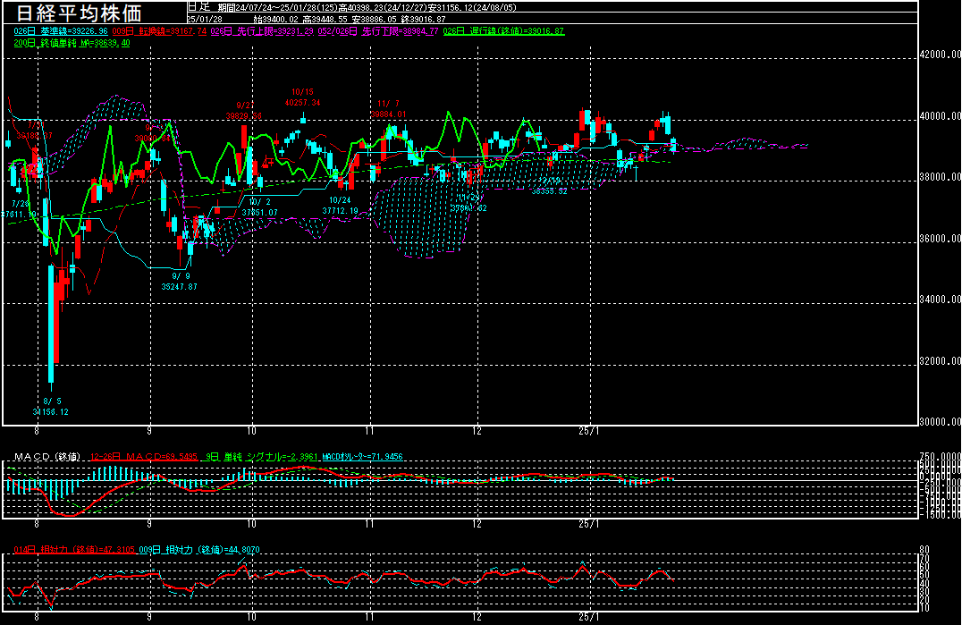Click the date 25/01/28 in the header
Image resolution: width=962 pixels, height=625 pixels.
205,20
